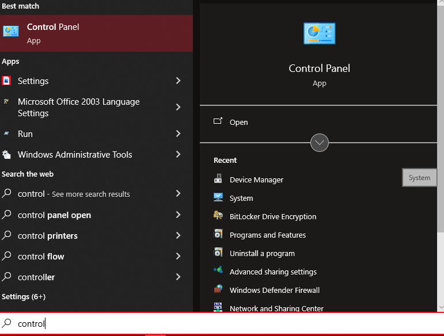Open the Control Panel best match result
Screen dimensions: 444x336
96,33
